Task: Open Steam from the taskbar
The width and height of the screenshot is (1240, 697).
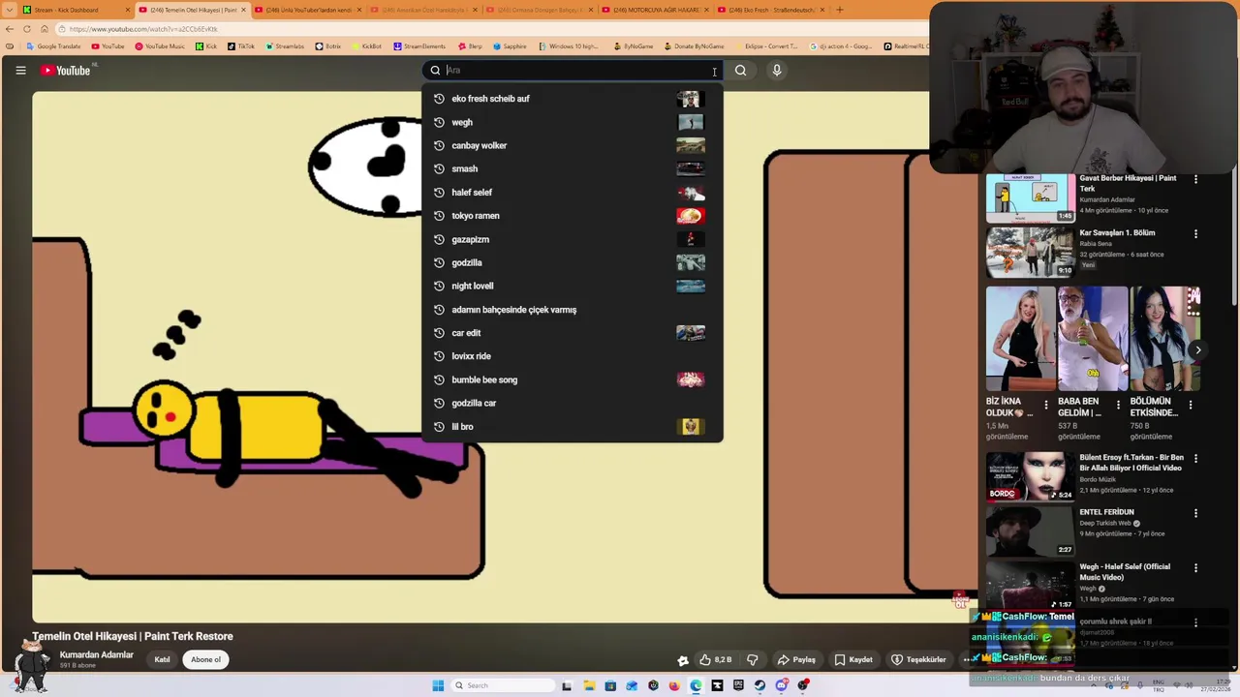Action: (x=759, y=685)
